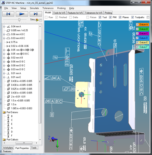Expand the 0.03 mm A B C tolerance
The image size is (152, 155).
tap(4, 38)
